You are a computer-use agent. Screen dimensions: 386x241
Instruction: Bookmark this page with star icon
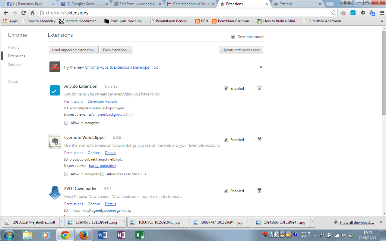tap(334, 13)
